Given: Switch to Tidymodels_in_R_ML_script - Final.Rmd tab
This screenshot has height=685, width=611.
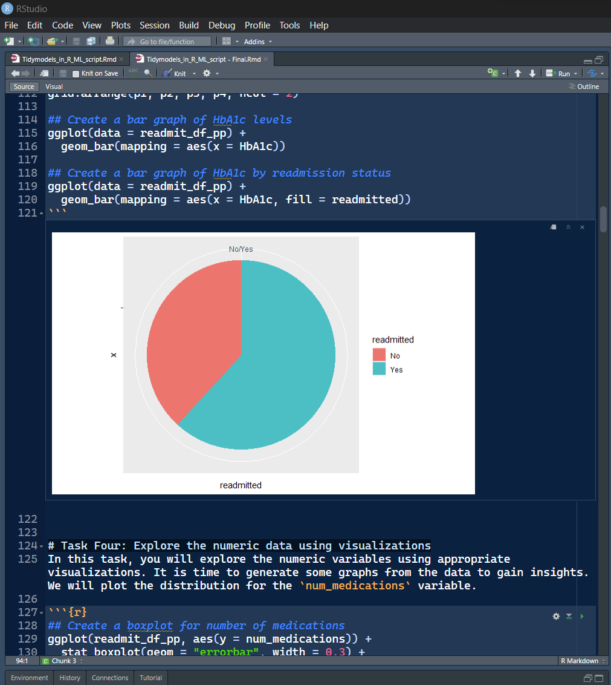Looking at the screenshot, I should pos(204,59).
